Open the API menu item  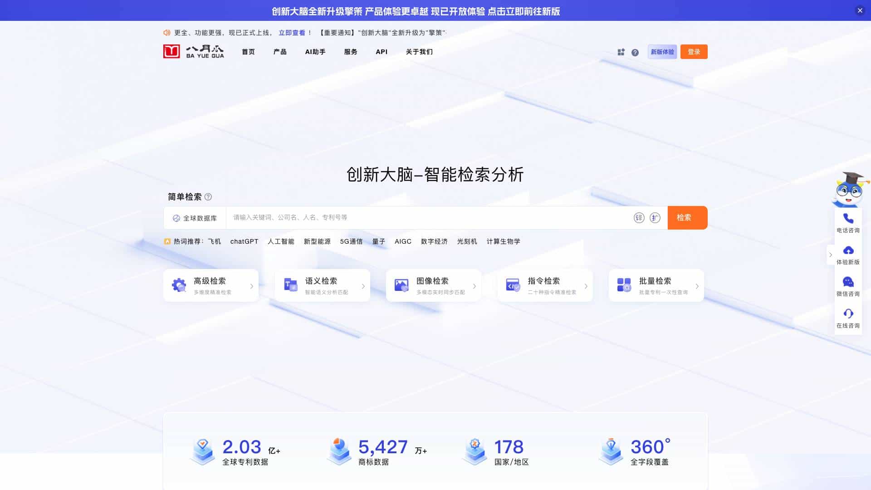click(382, 52)
